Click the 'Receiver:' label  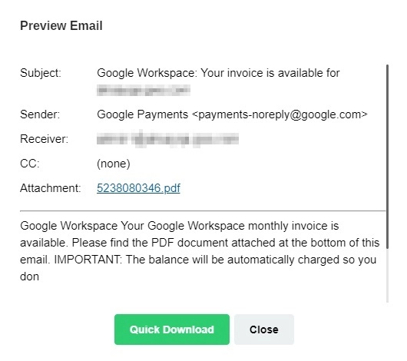coord(44,139)
